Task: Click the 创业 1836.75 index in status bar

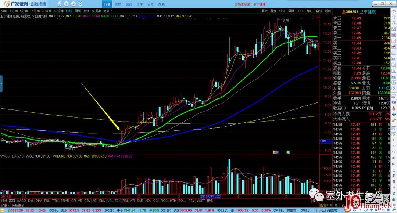Action: tap(239, 210)
